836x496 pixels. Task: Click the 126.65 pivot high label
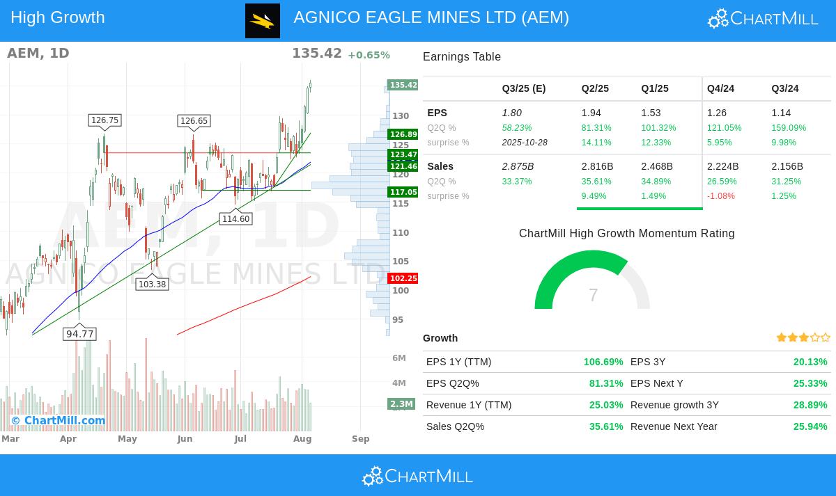tap(194, 121)
